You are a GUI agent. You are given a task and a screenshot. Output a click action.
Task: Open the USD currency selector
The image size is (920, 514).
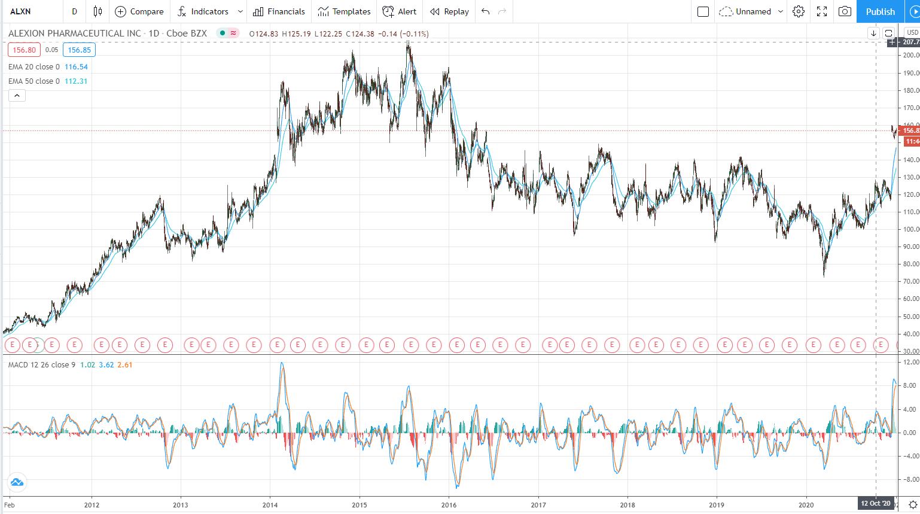(x=912, y=32)
